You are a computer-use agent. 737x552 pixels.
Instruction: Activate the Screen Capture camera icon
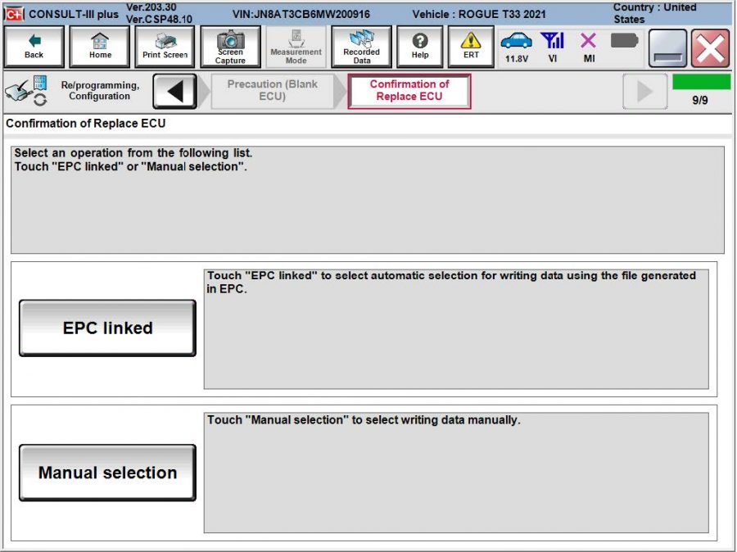point(229,46)
